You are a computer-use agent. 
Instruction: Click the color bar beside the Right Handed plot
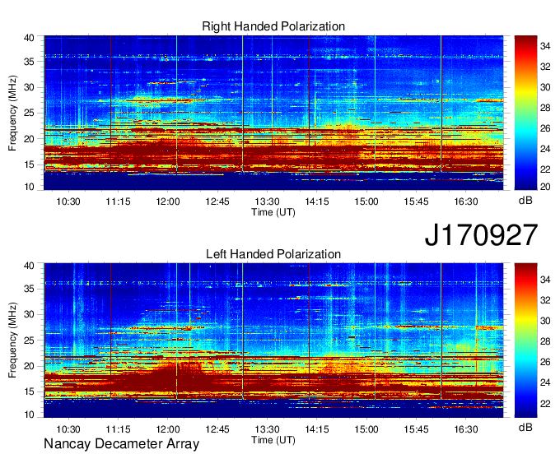click(525, 113)
